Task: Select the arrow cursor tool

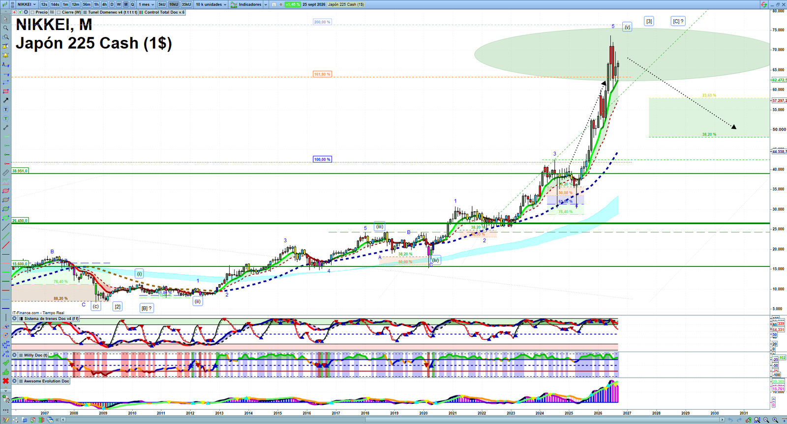Action: [x=6, y=19]
